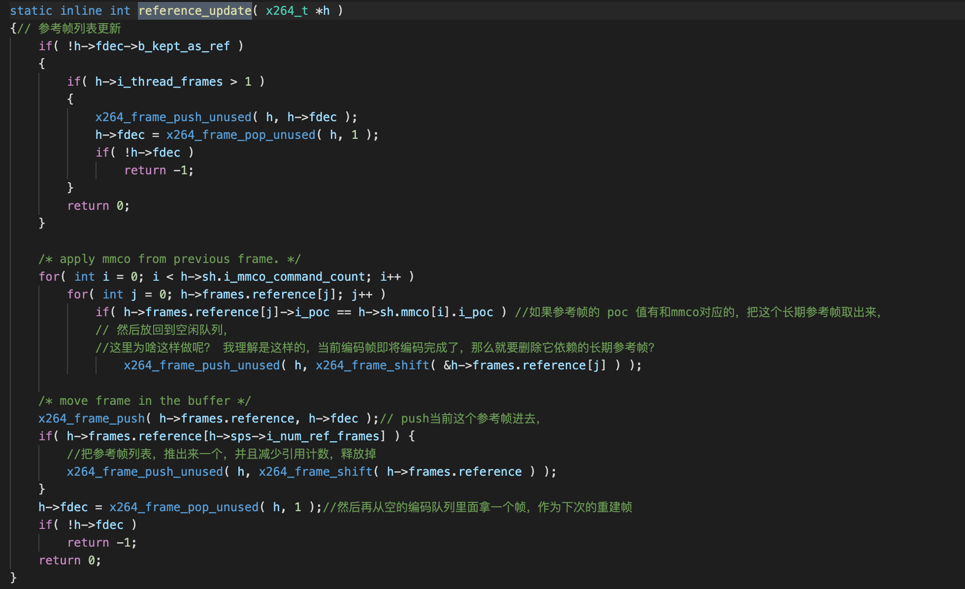Image resolution: width=965 pixels, height=589 pixels.
Task: Click the i++ increment in outer for loop
Action: coord(390,276)
